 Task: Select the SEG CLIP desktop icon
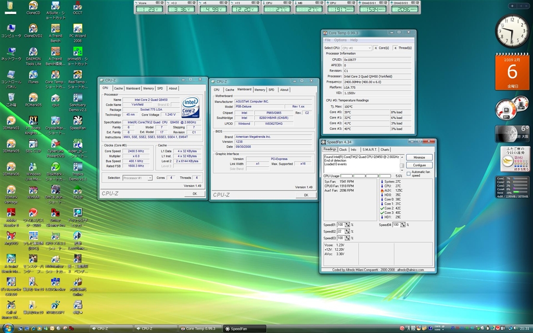tap(33, 146)
